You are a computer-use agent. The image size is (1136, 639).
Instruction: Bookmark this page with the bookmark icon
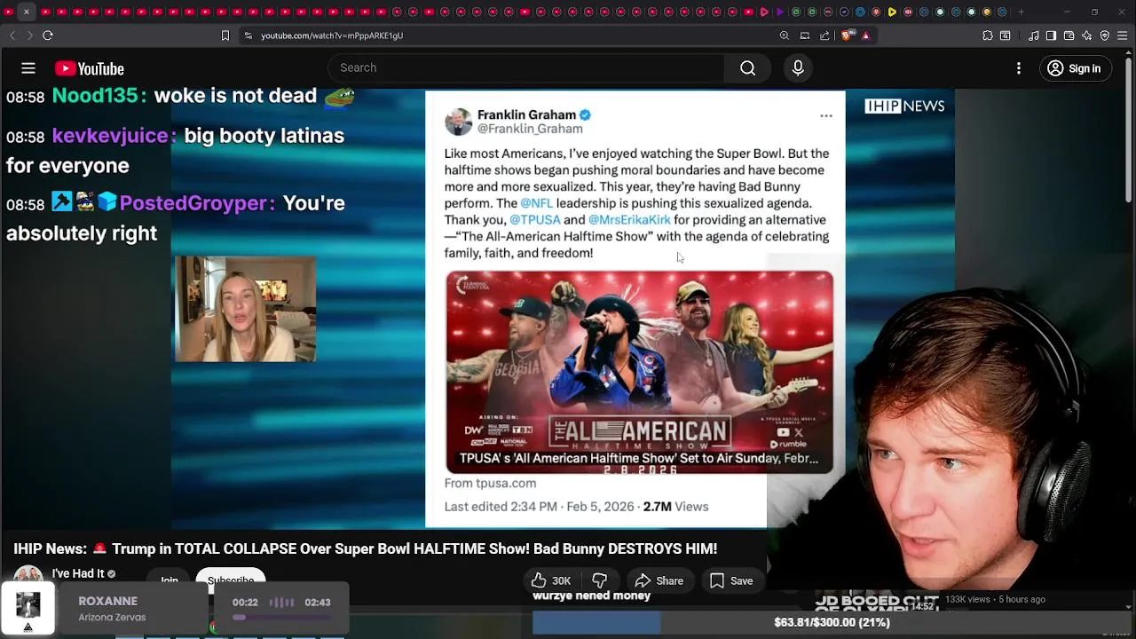click(x=225, y=35)
